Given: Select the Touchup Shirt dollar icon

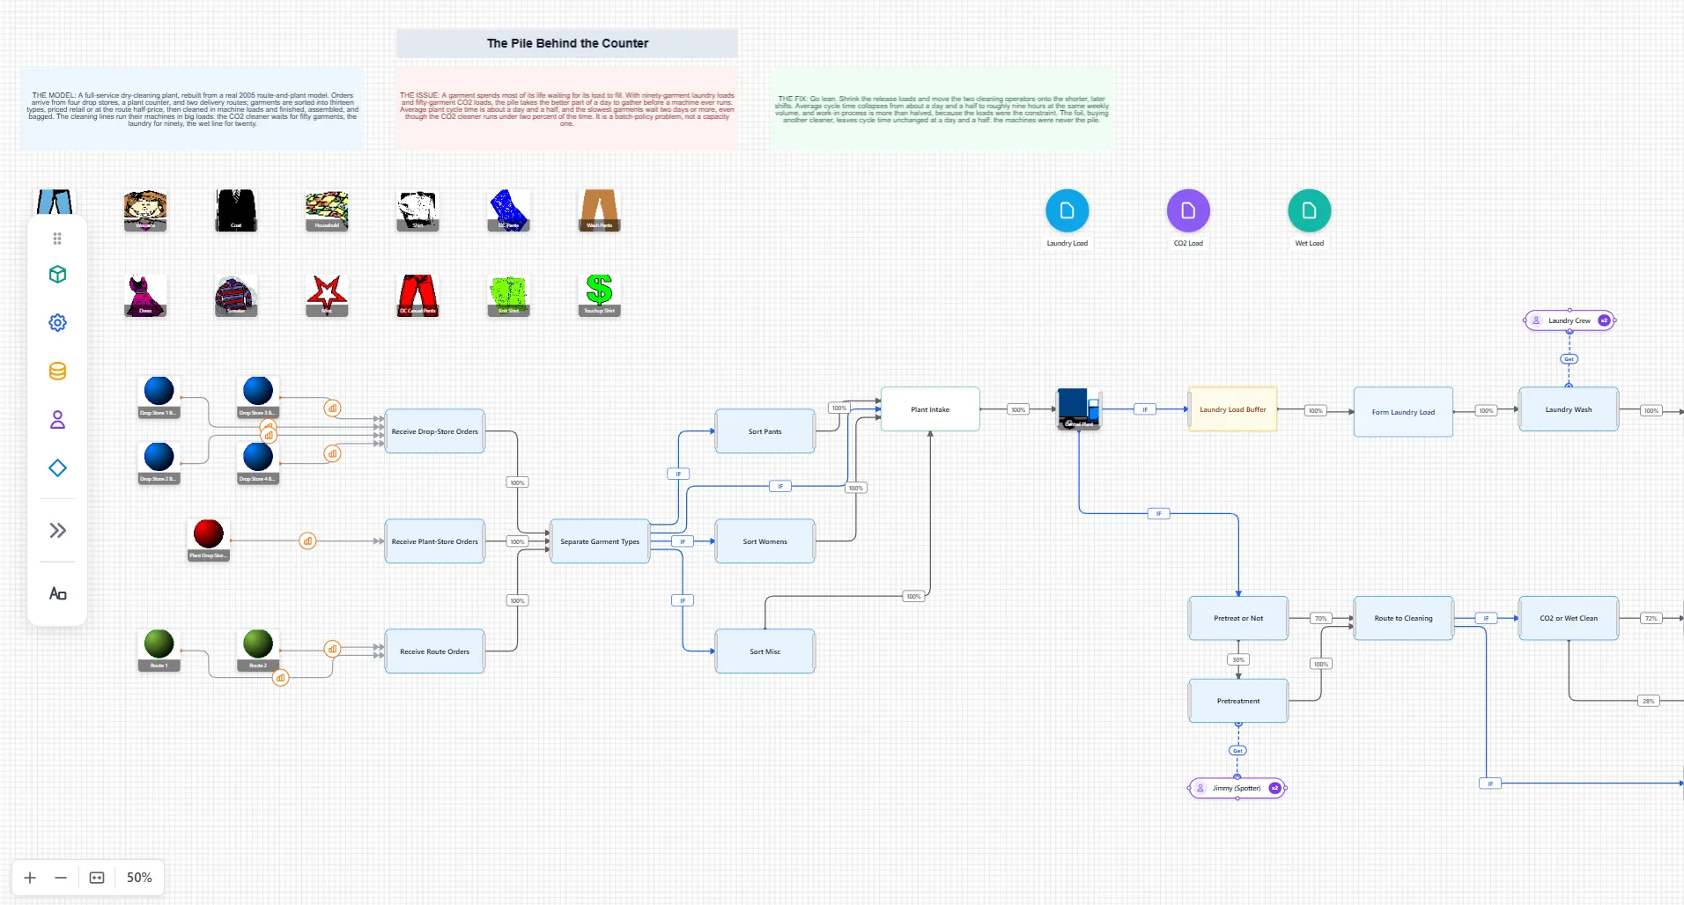Looking at the screenshot, I should pyautogui.click(x=599, y=296).
